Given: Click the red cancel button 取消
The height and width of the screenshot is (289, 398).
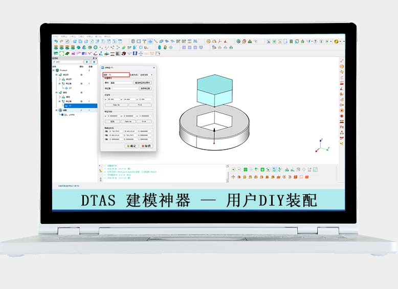Looking at the screenshot, I should (146, 146).
